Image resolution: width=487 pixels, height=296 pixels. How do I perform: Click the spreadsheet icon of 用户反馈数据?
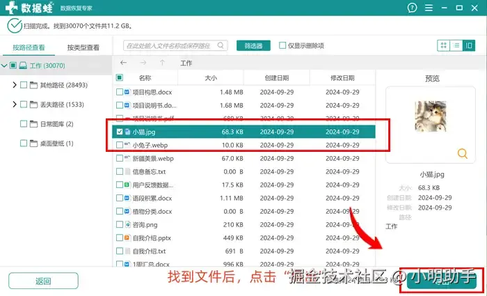[x=127, y=185]
